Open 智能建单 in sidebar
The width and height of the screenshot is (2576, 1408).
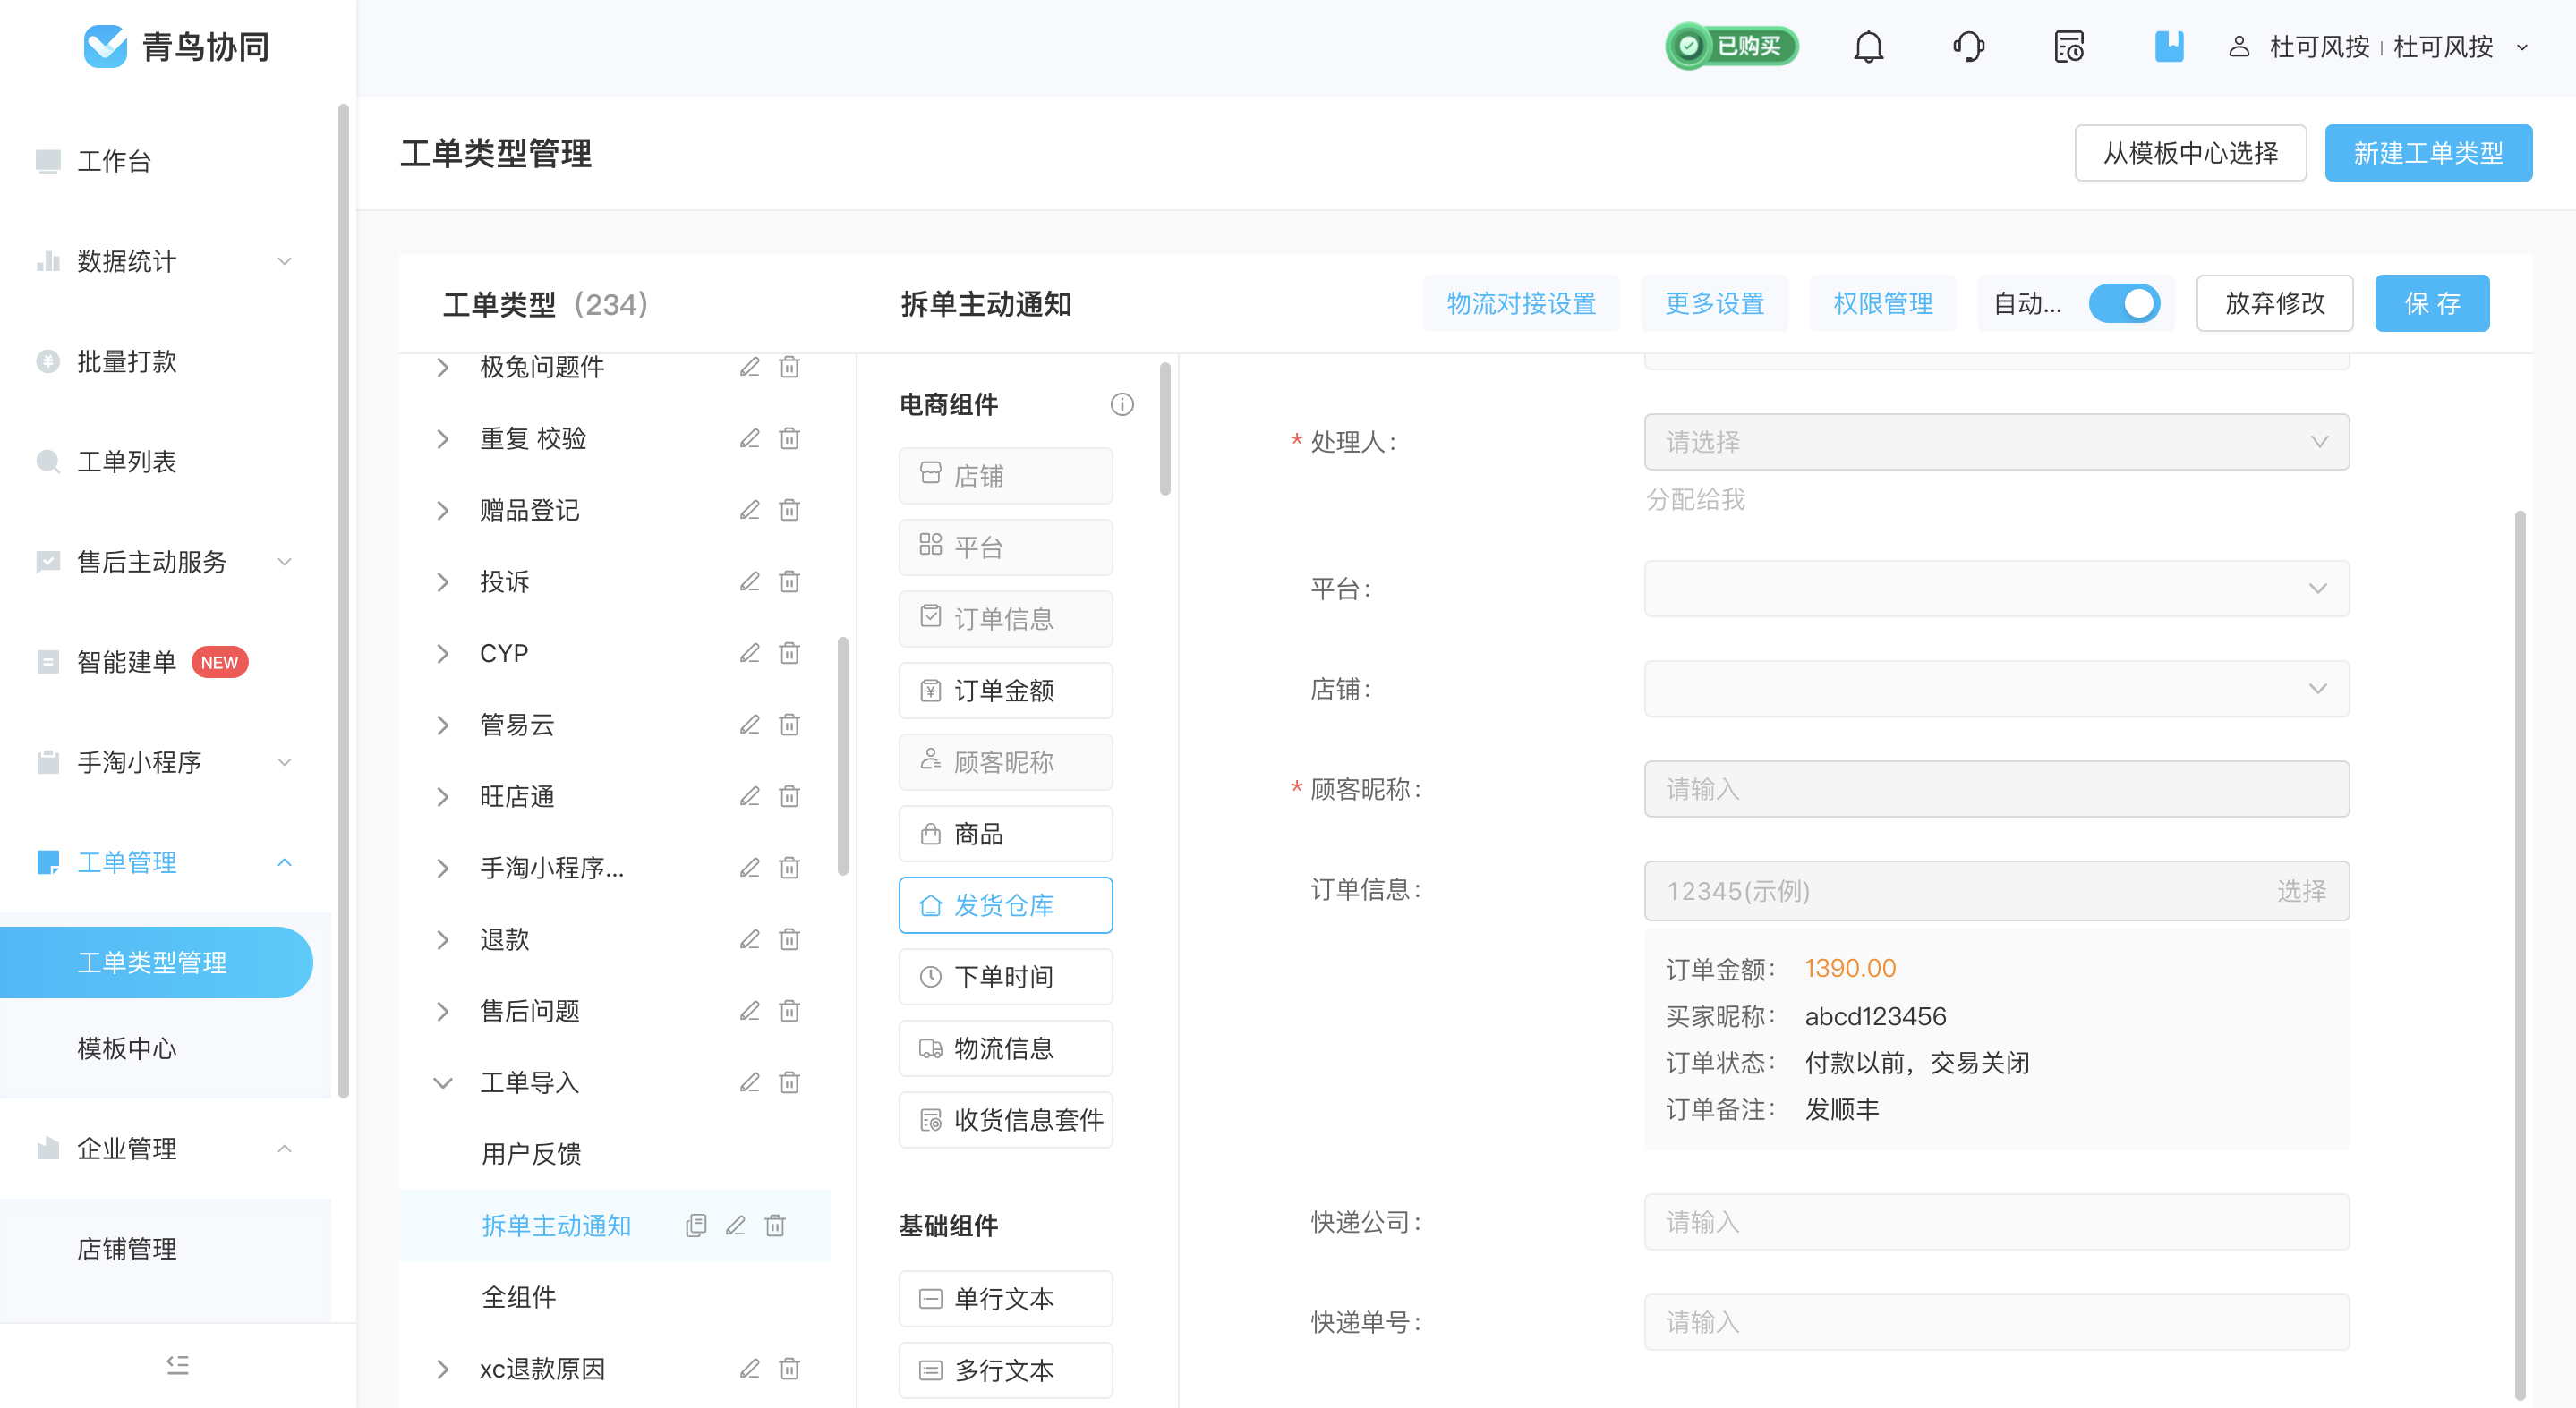click(127, 663)
